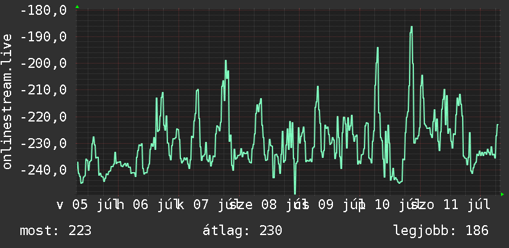Image resolution: width=509 pixels, height=248 pixels.
Task: Click the "v 05 júl" date label
Action: click(87, 205)
